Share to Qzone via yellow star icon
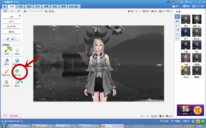Image resolution: width=206 pixels, height=128 pixels. (193, 121)
